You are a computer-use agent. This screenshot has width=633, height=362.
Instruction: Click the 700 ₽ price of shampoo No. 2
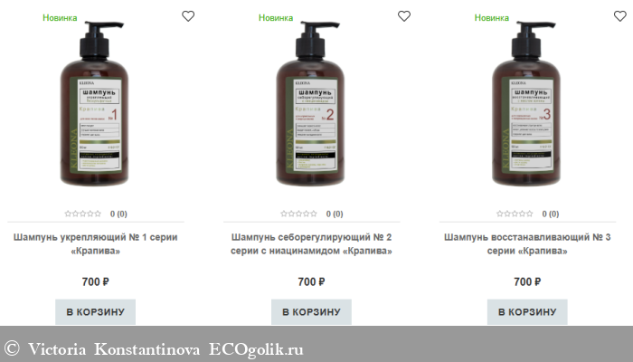[311, 281]
